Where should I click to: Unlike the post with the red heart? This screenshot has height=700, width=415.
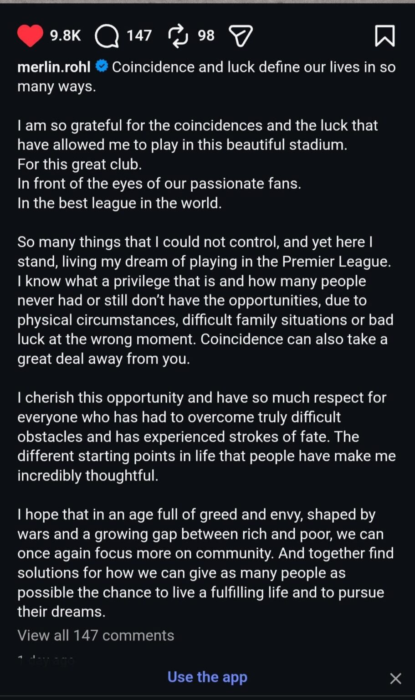coord(30,36)
